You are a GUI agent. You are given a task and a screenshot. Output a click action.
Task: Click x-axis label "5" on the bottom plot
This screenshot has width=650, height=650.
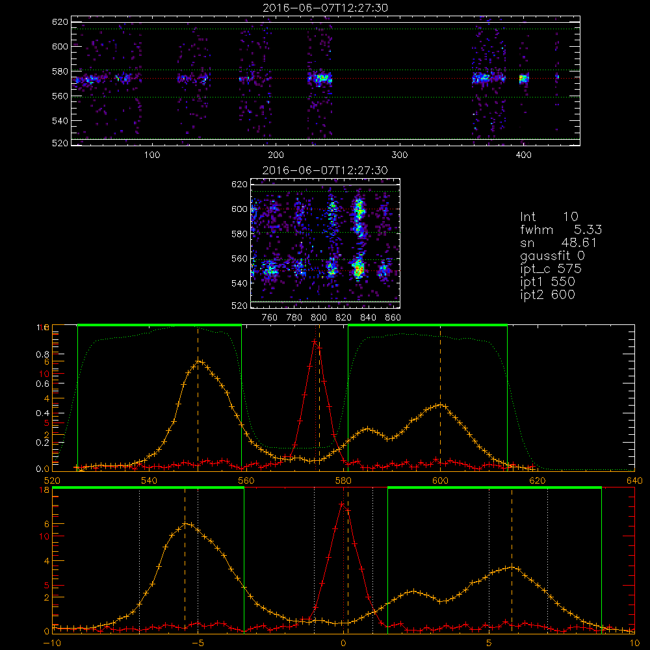click(x=489, y=643)
